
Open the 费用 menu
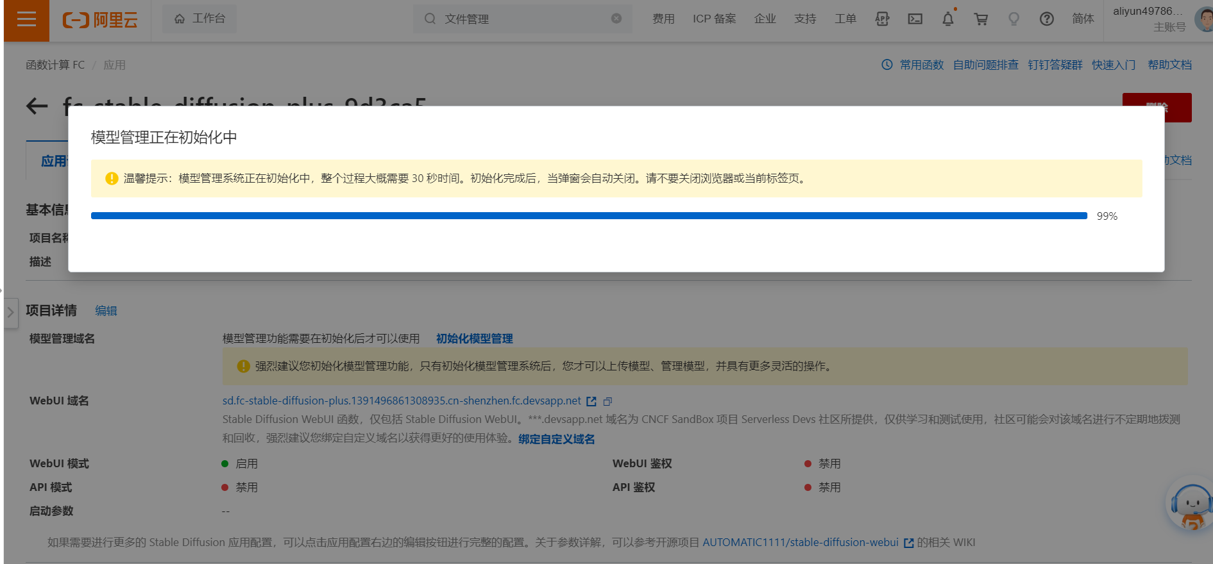click(x=663, y=19)
